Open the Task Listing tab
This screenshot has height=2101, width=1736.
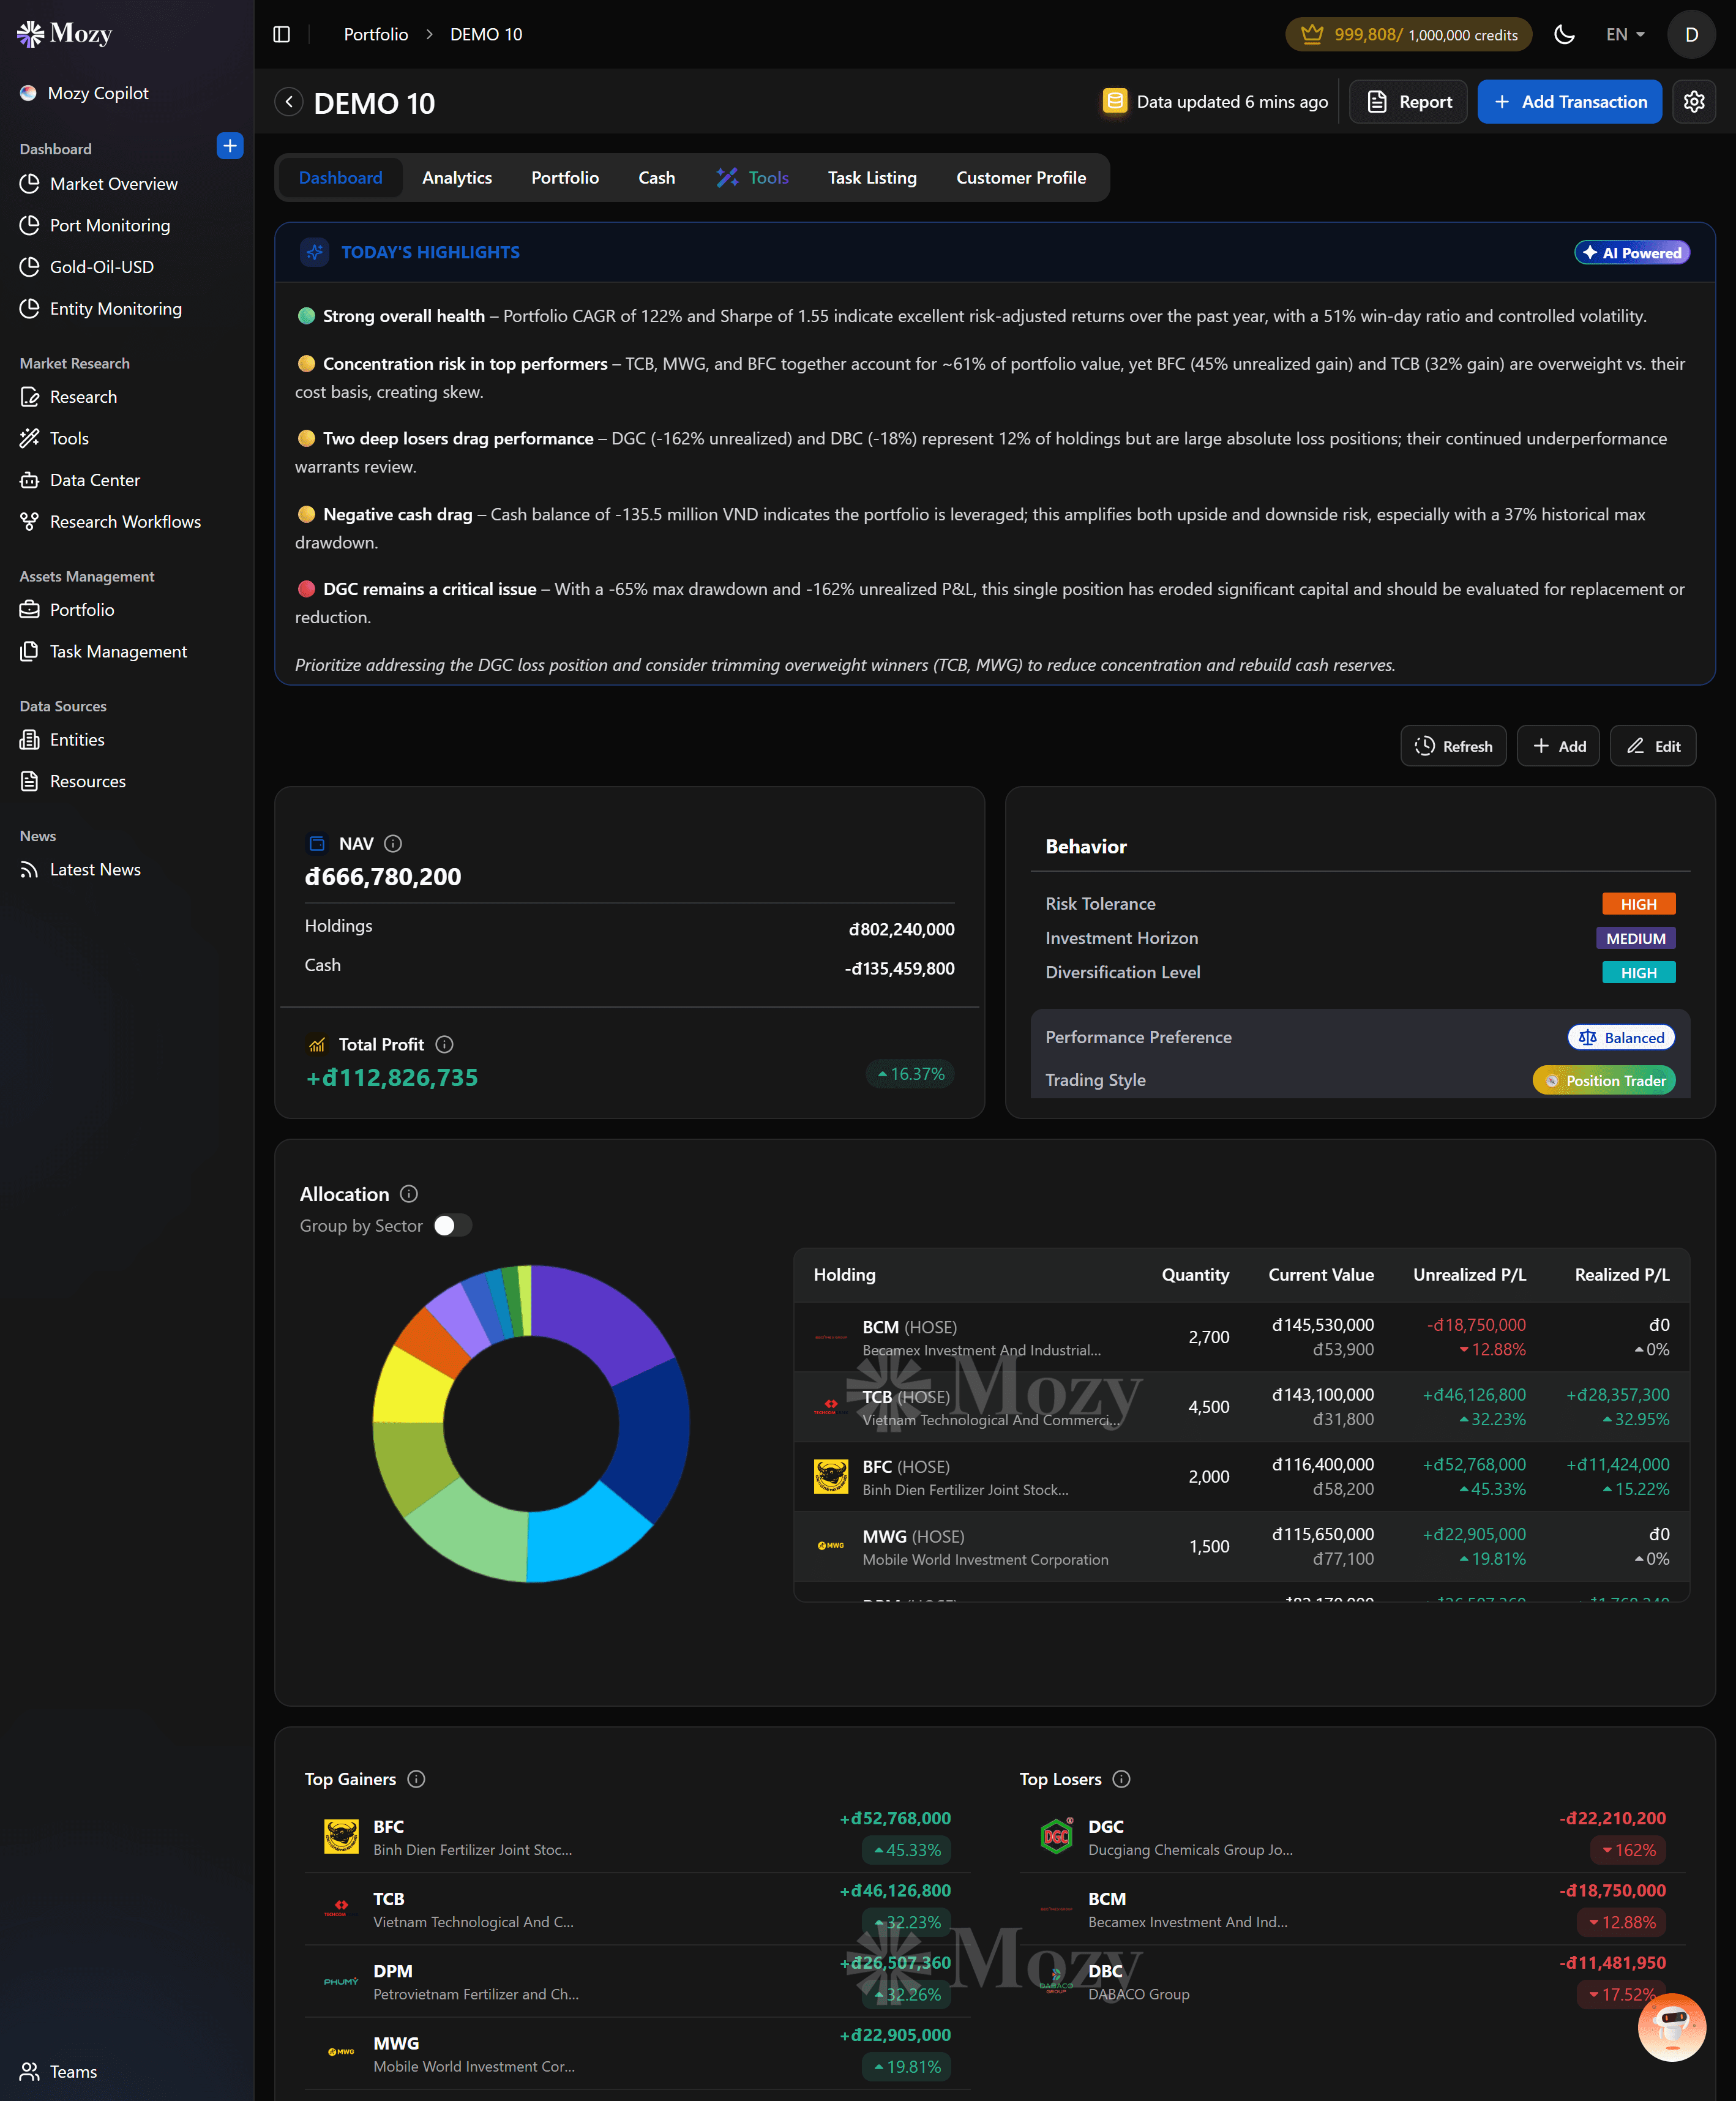coord(872,177)
